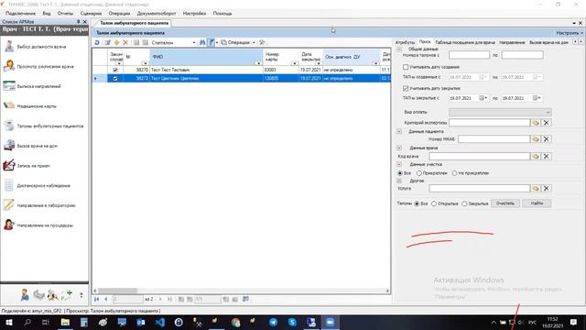Open the Документооборот menu
Screen dimensions: 586x330
[157, 13]
